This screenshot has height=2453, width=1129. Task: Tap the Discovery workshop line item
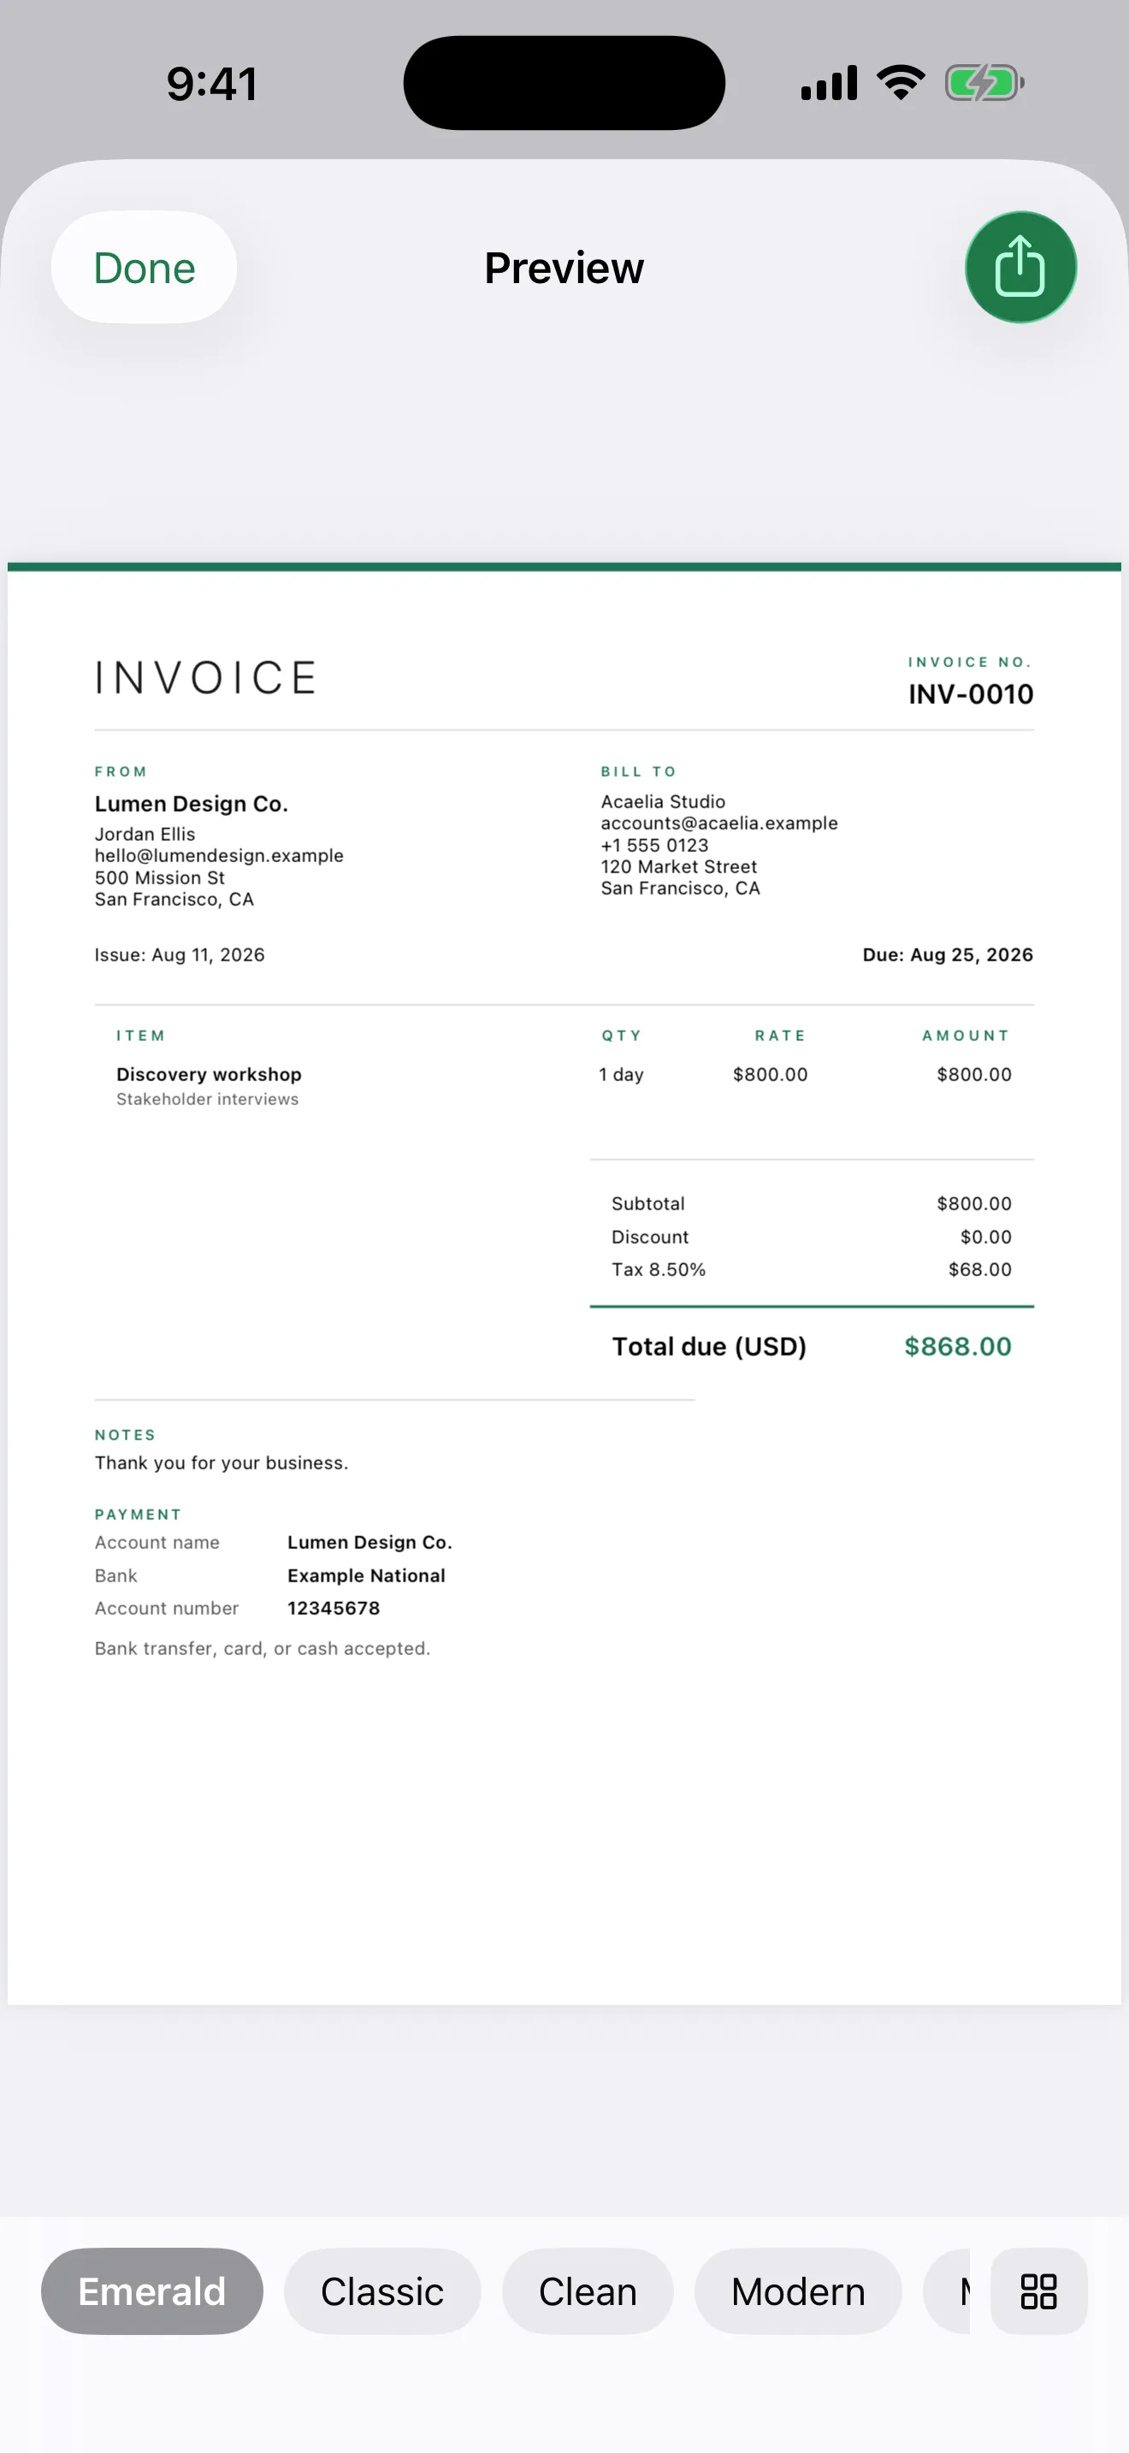210,1074
